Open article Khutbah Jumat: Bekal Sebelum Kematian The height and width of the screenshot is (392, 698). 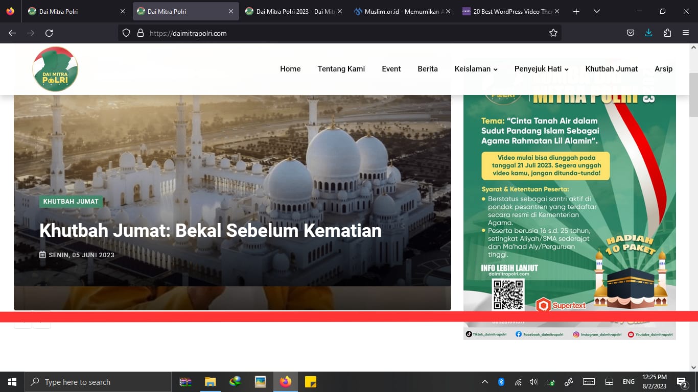click(x=210, y=231)
